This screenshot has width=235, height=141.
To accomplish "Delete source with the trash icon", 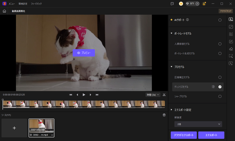I will tap(164, 115).
